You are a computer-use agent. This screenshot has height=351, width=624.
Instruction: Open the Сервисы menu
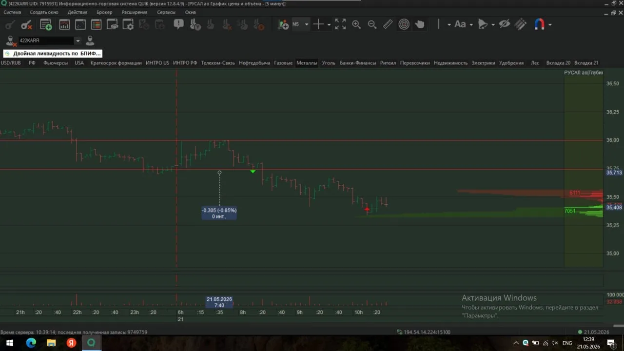(x=166, y=12)
